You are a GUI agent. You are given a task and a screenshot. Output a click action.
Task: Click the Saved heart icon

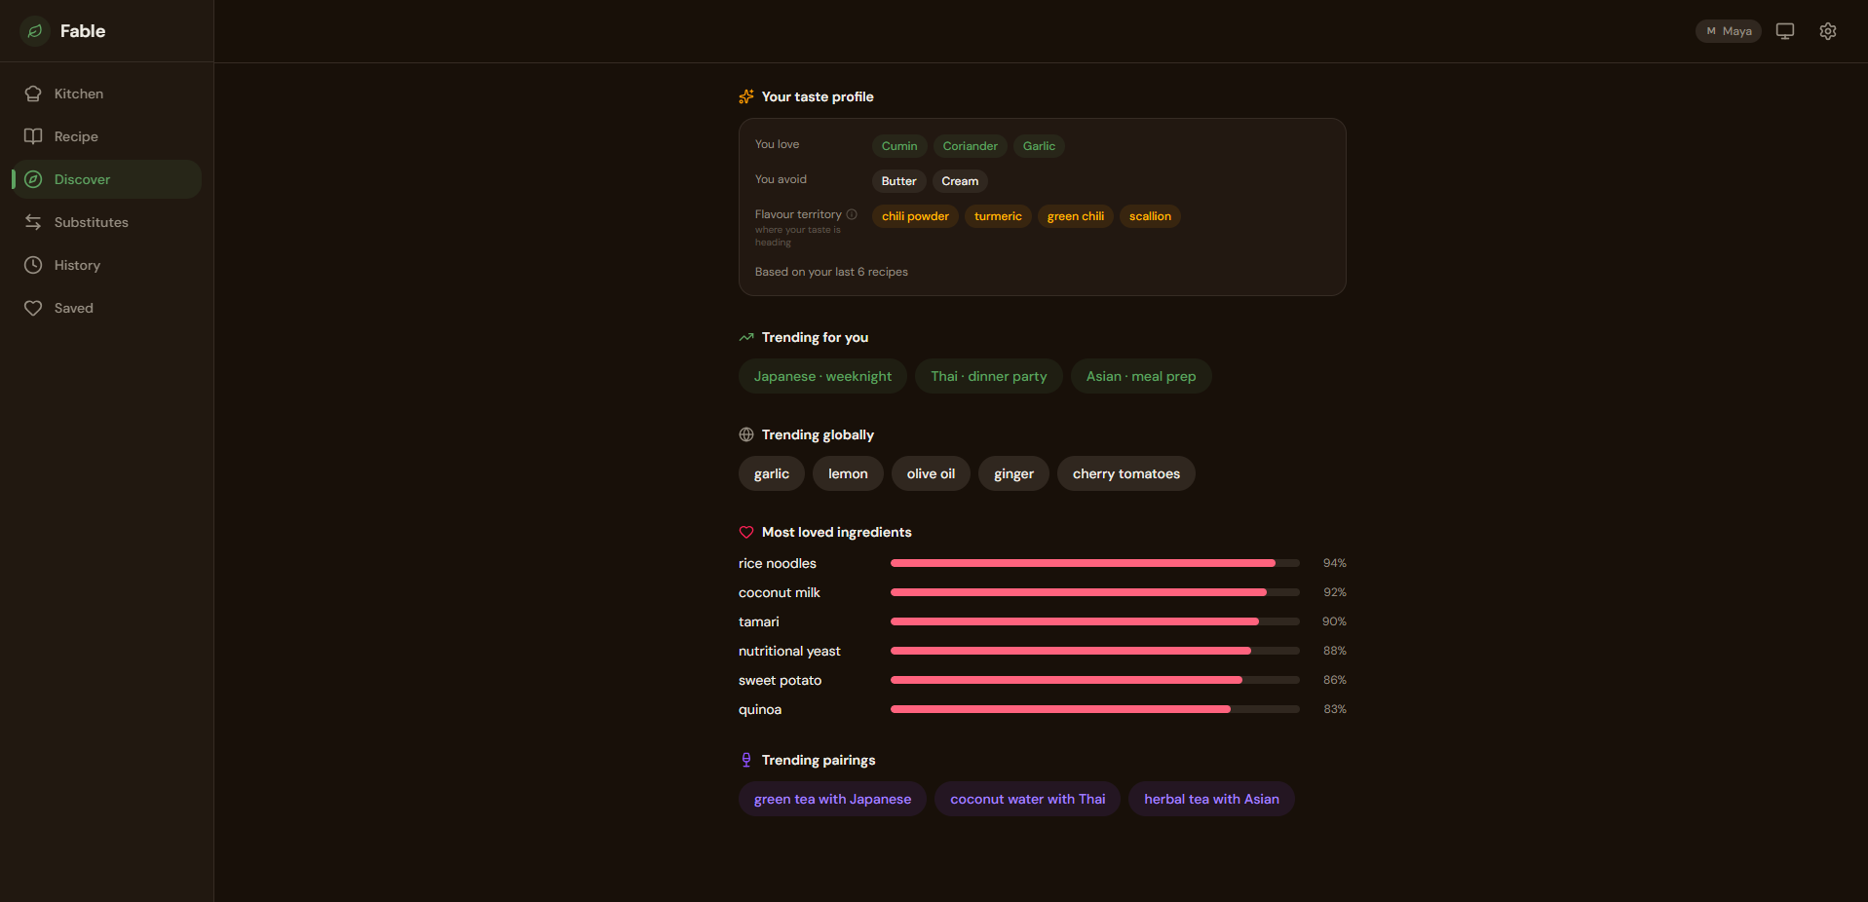point(33,308)
